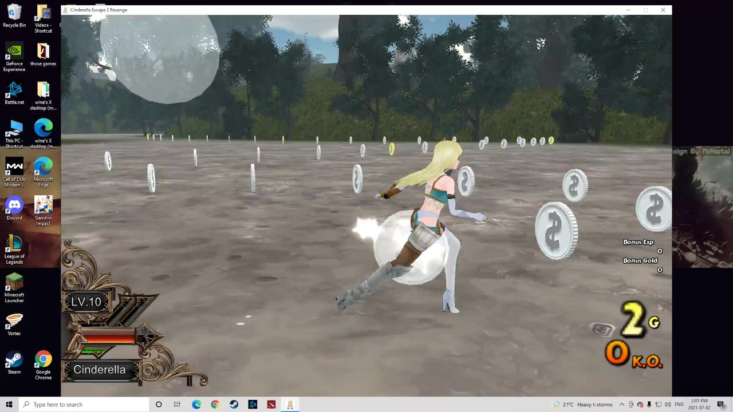Minimize the Cinderella Escape 2 Revenge window
Viewport: 733px width, 412px height.
point(628,10)
